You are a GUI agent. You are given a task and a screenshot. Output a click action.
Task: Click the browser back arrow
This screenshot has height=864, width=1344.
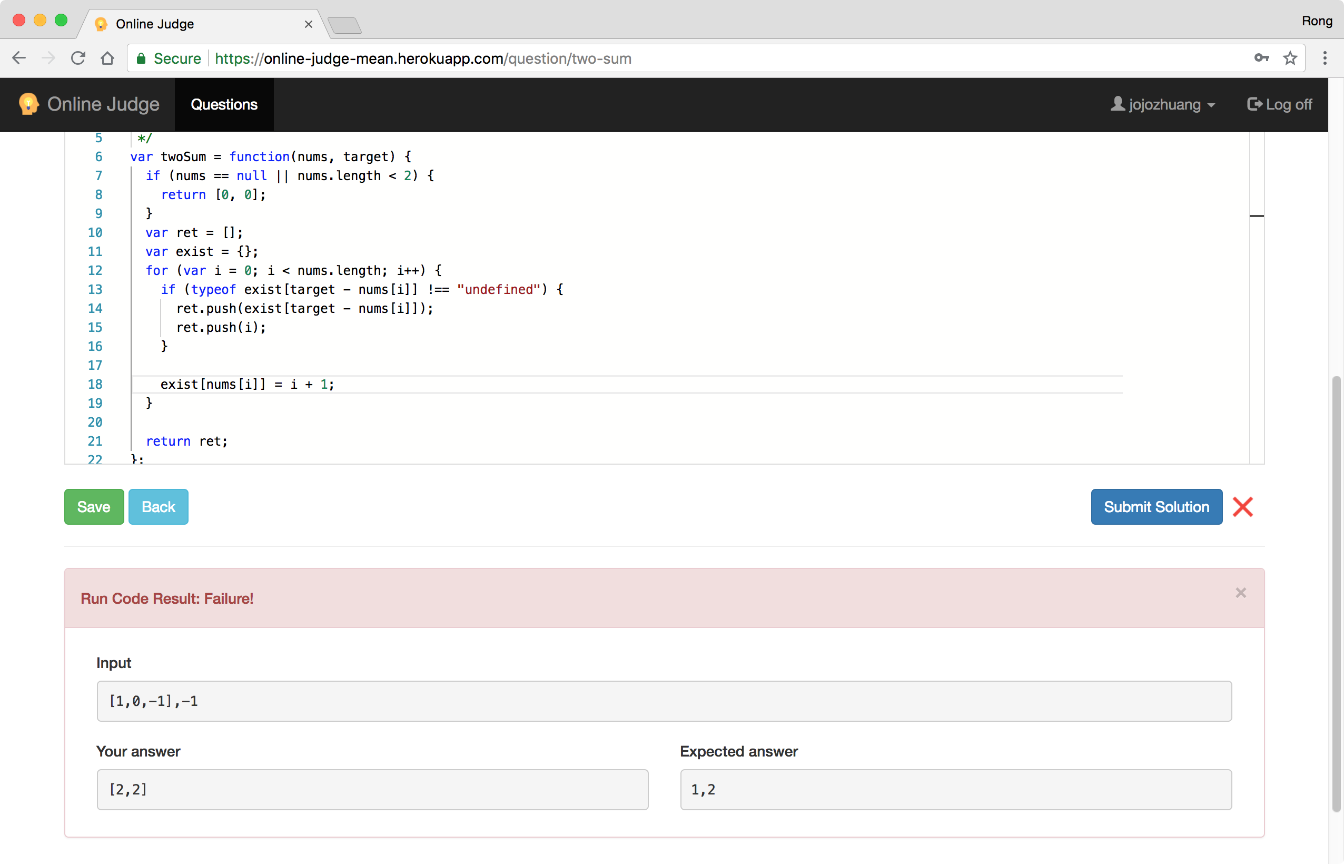(x=19, y=58)
